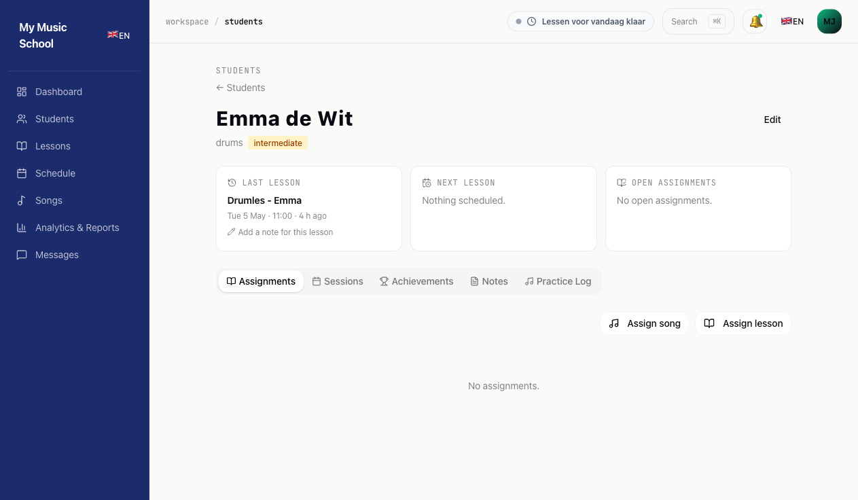The image size is (858, 500).
Task: Open the Dashboard grid icon in the sidebar
Action: click(22, 92)
